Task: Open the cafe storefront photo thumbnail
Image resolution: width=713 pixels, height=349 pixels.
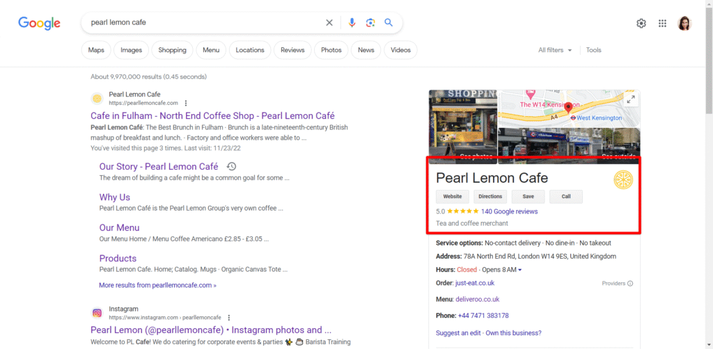Action: coord(463,126)
